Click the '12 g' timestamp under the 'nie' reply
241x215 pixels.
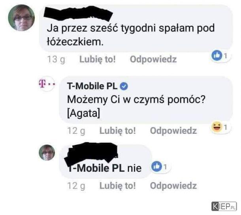(x=76, y=186)
